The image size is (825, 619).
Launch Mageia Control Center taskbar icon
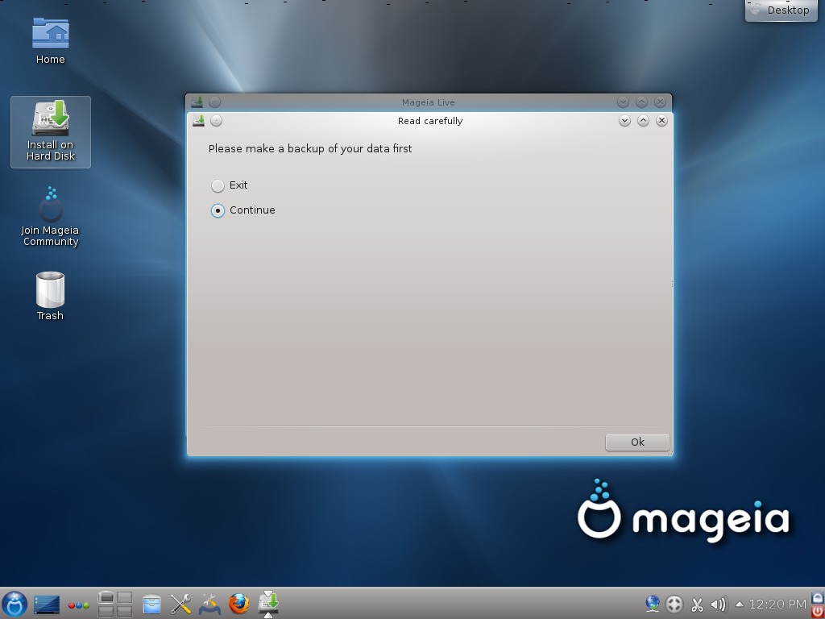(209, 604)
